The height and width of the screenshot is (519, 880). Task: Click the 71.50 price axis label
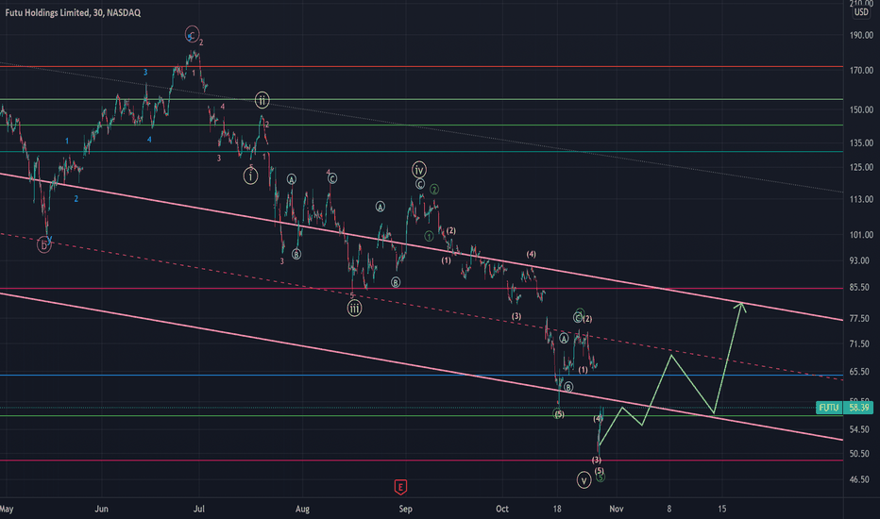click(x=861, y=343)
